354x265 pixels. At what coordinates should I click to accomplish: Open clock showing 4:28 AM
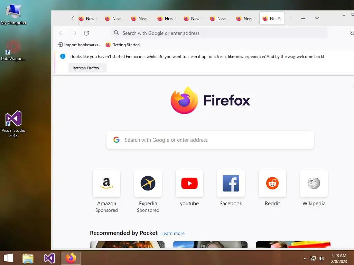[x=339, y=258]
